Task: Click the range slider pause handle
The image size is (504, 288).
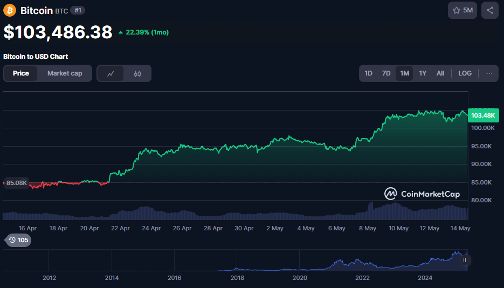Action: click(464, 260)
